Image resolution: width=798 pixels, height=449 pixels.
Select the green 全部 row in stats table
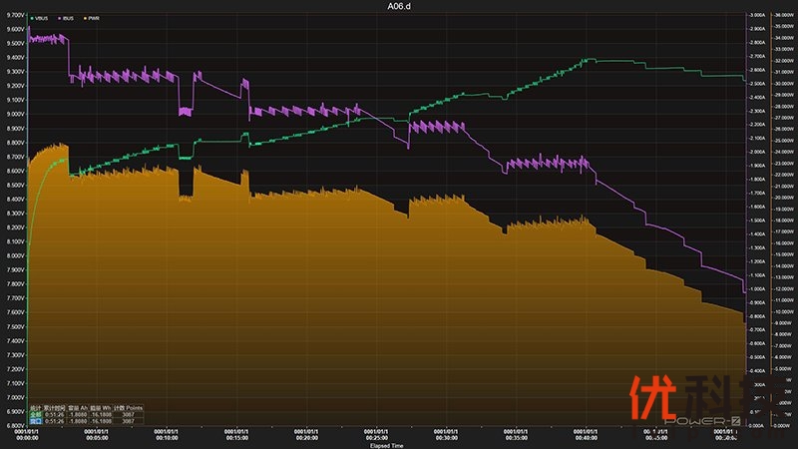tap(35, 414)
